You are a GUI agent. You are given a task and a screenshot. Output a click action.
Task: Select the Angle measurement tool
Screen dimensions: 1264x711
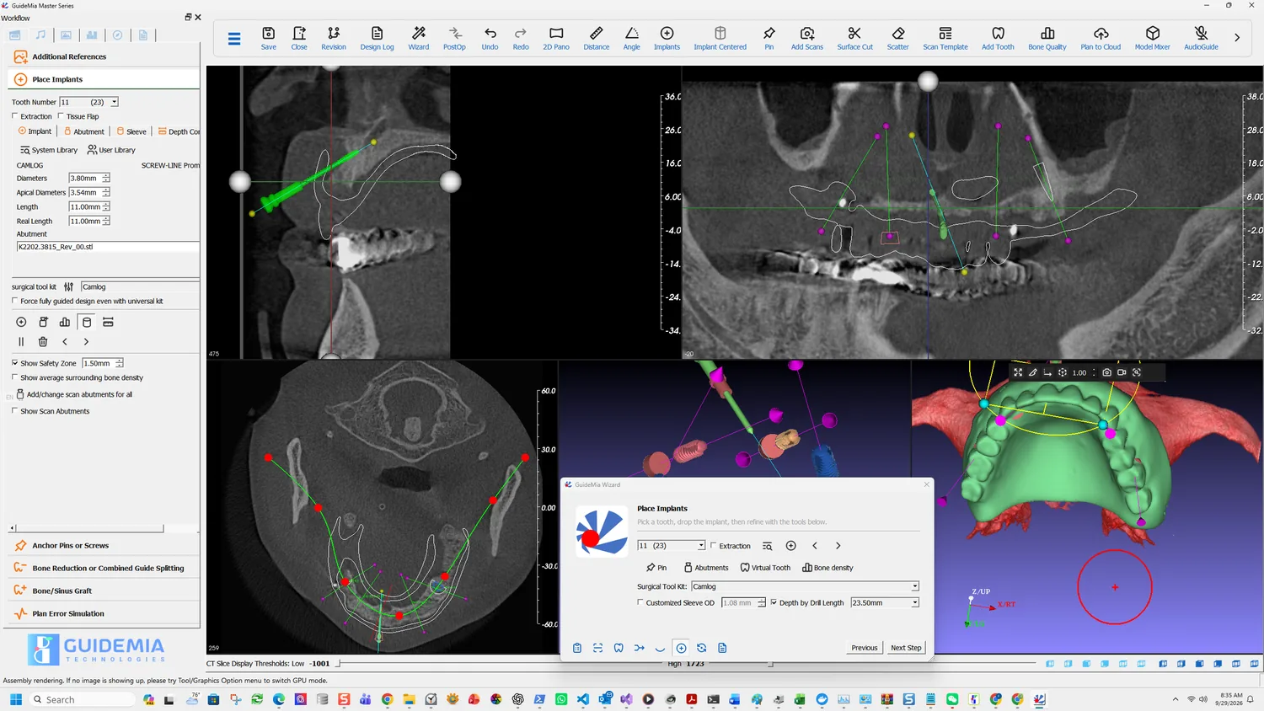[632, 38]
